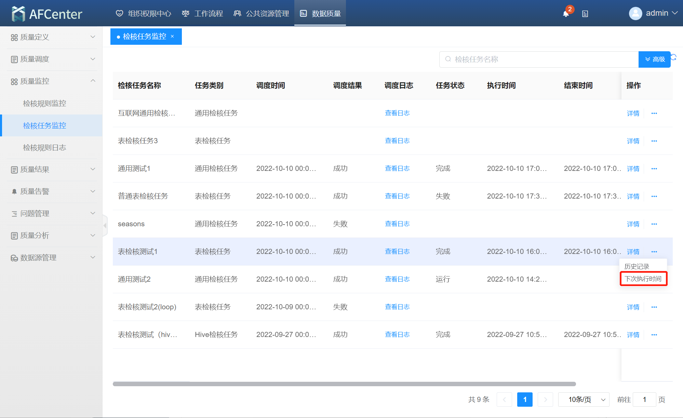Open more actions for seasons row
Image resolution: width=683 pixels, height=418 pixels.
tap(654, 224)
